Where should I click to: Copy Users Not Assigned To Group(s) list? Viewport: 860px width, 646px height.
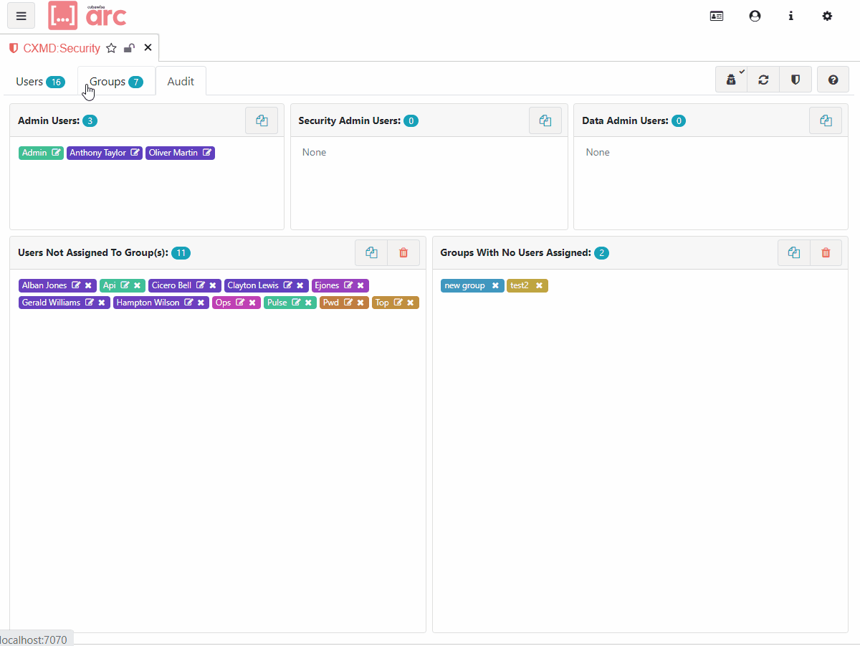point(371,252)
